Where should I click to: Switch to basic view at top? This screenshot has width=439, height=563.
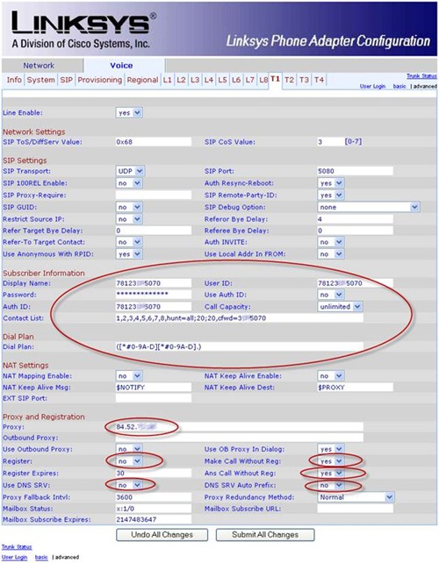point(399,87)
